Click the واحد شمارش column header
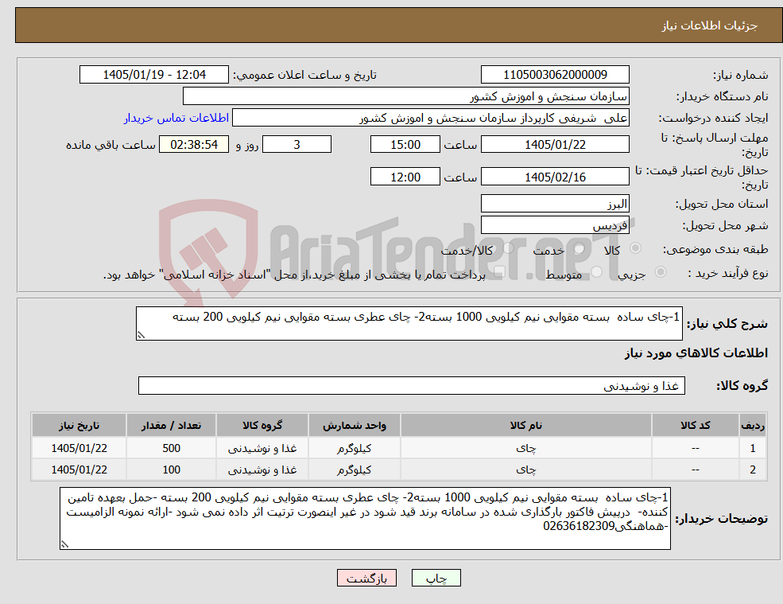 coord(354,425)
